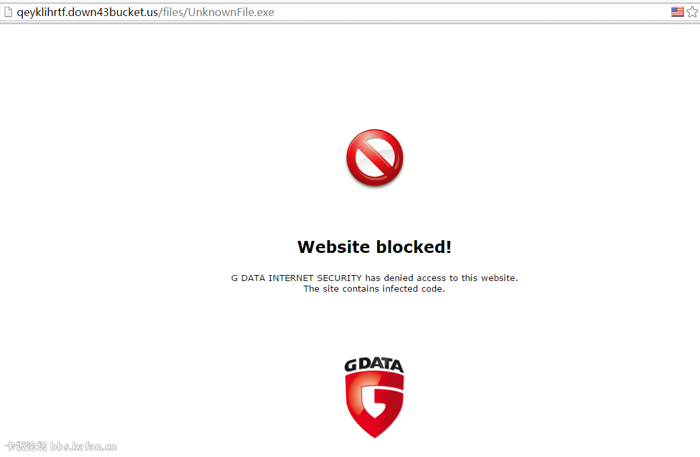Click the red prohibition sign icon
Viewport: 700px width, 457px height.
tap(374, 158)
